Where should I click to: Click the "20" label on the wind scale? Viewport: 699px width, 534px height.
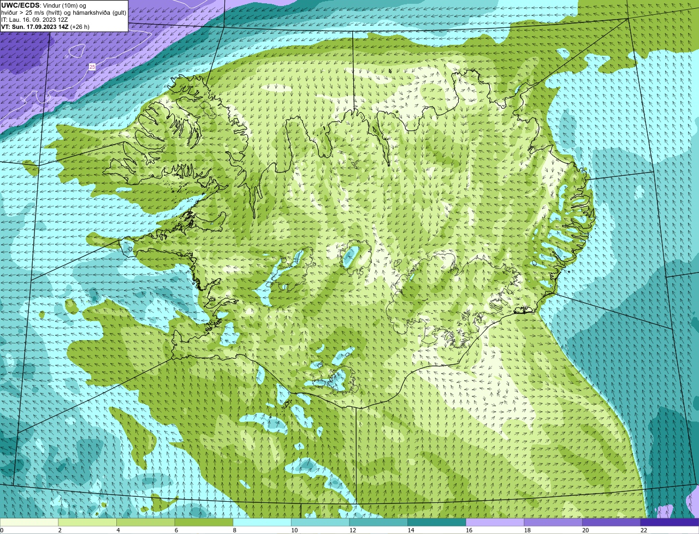585,530
